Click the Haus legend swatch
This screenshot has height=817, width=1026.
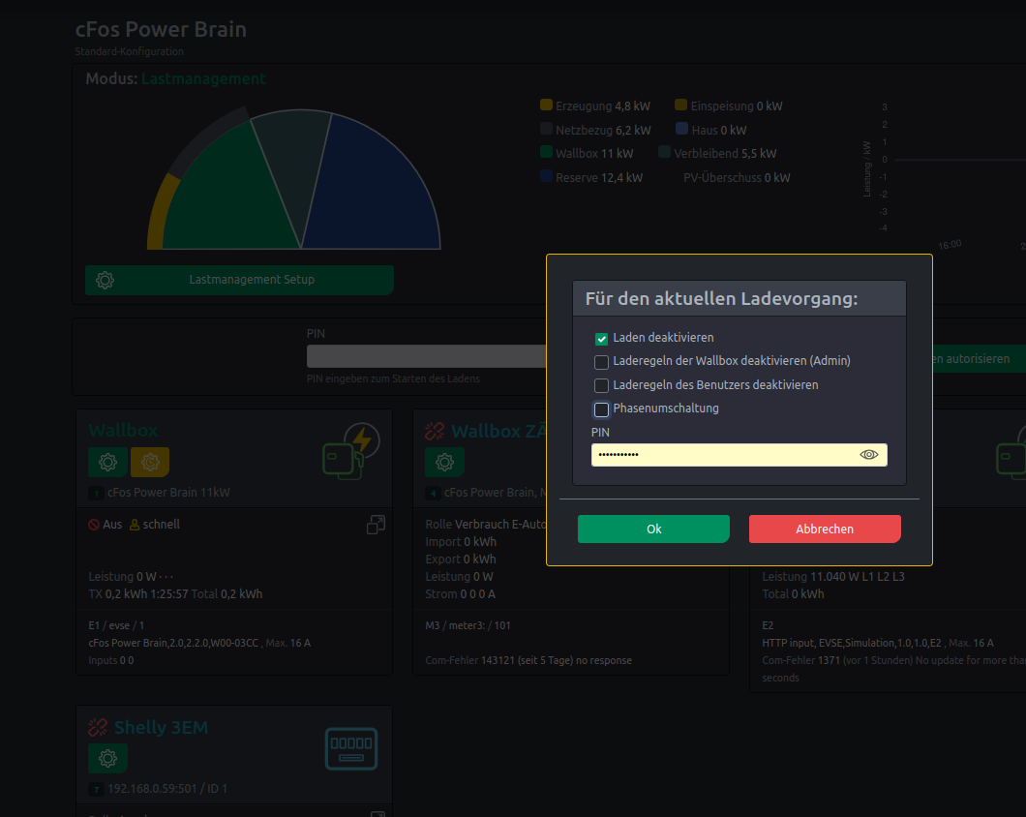tap(681, 129)
